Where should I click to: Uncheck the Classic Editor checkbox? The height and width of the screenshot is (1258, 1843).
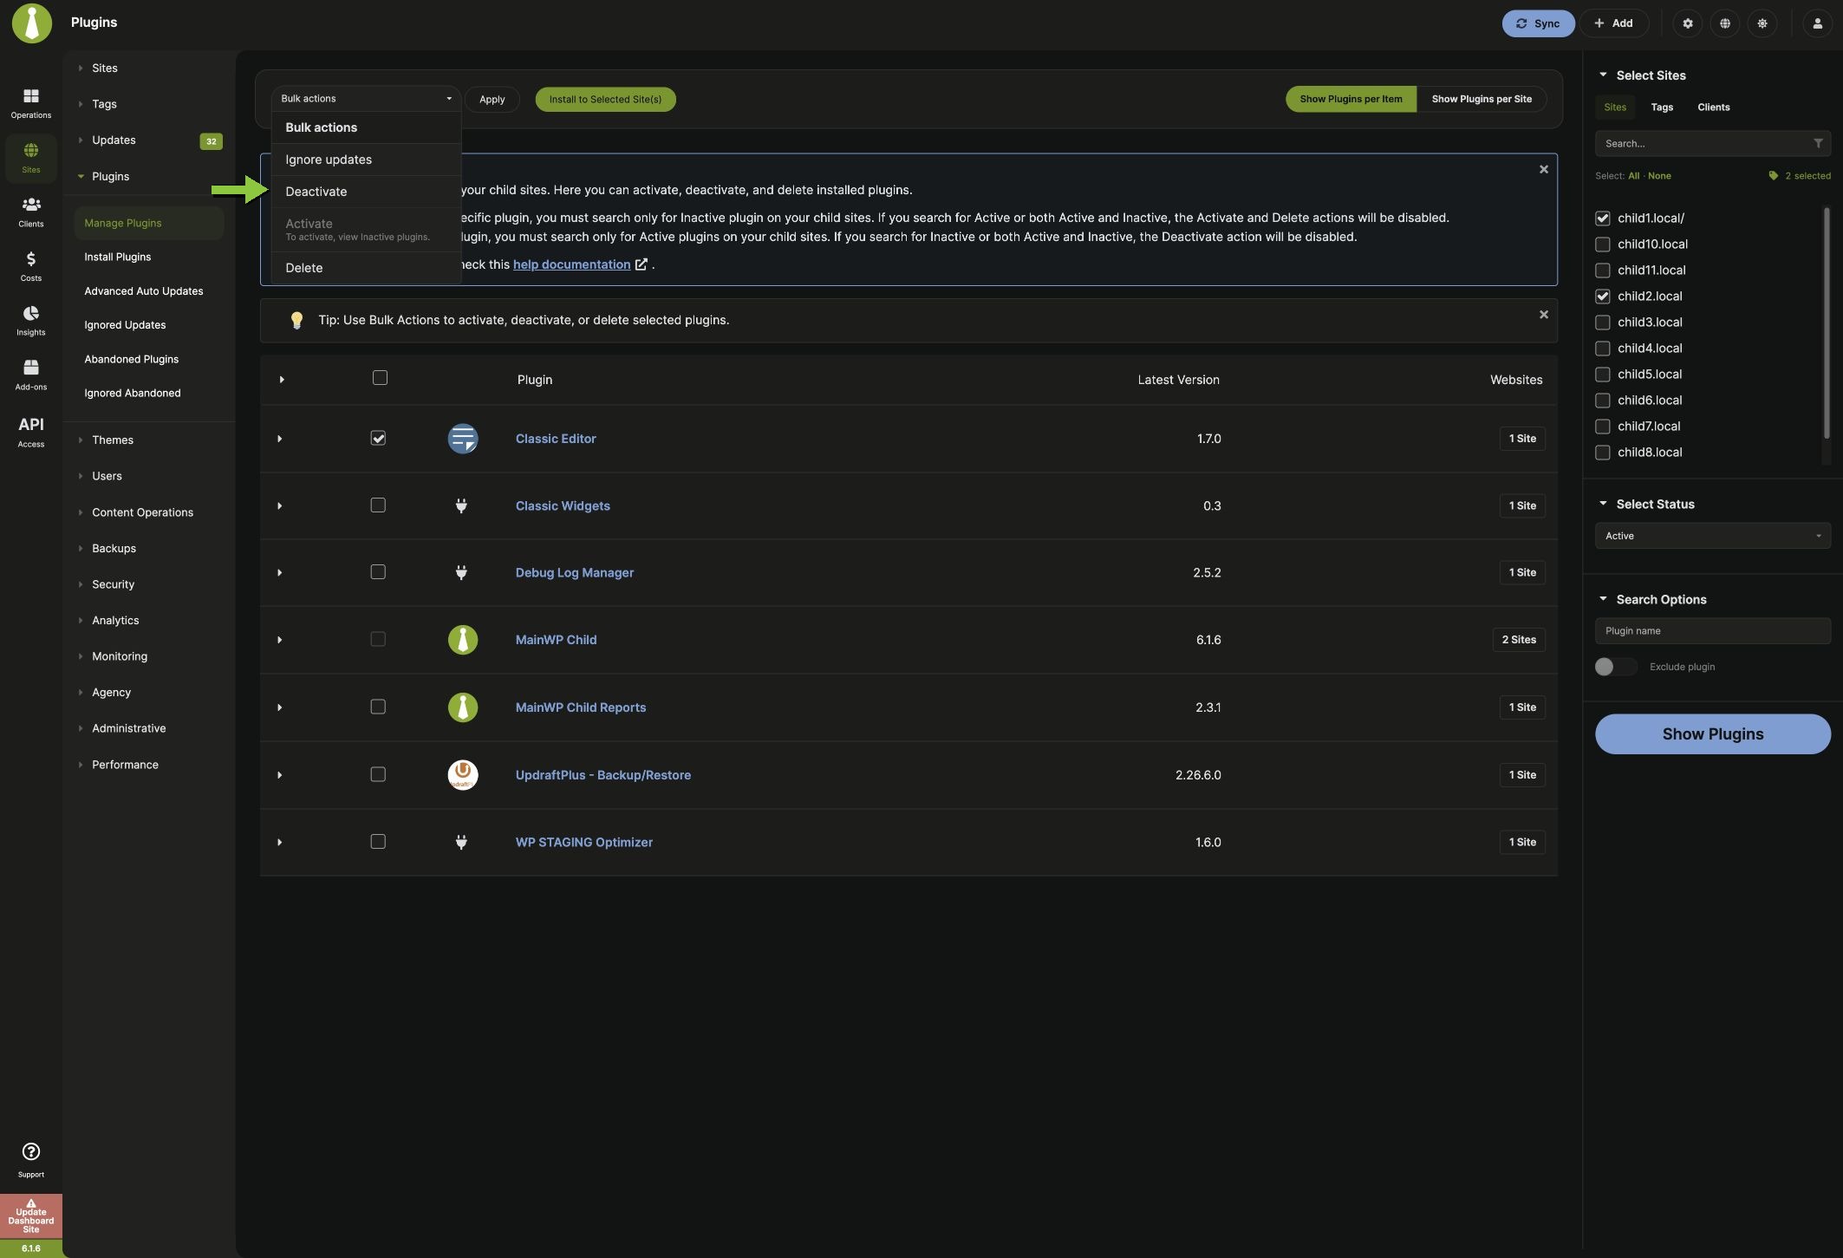(378, 438)
